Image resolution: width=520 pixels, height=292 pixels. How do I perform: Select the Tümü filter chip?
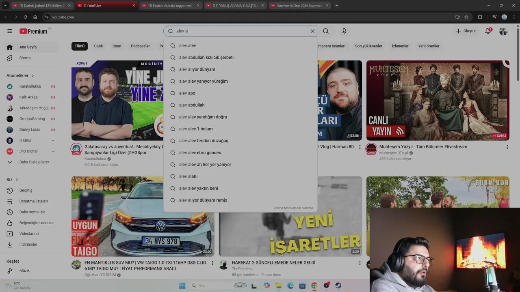(x=80, y=46)
